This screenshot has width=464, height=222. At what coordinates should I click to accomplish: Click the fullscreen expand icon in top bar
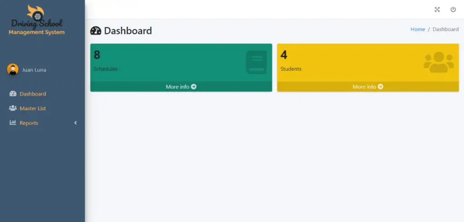tap(437, 9)
